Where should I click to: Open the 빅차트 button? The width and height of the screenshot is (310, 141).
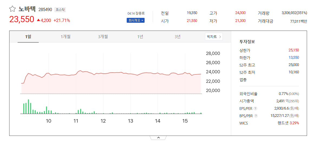tap(214, 37)
